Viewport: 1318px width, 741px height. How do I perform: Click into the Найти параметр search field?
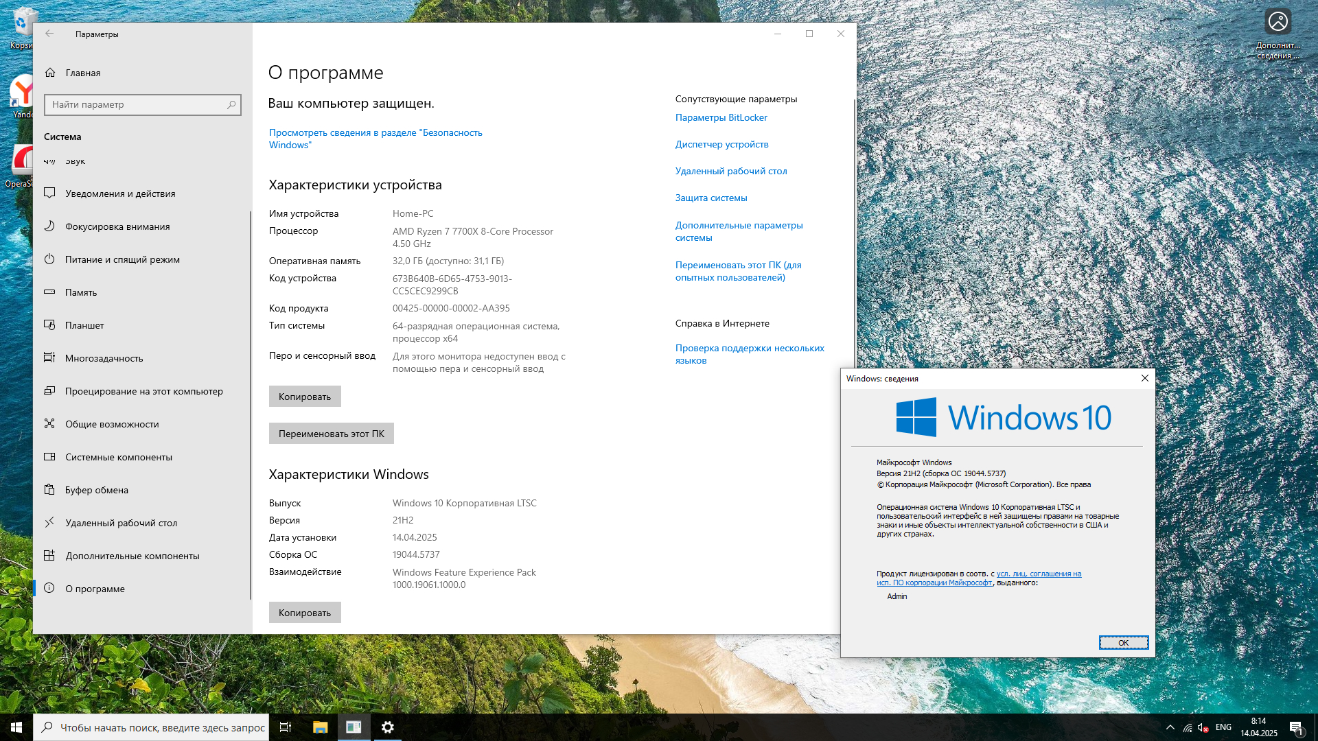(x=137, y=105)
